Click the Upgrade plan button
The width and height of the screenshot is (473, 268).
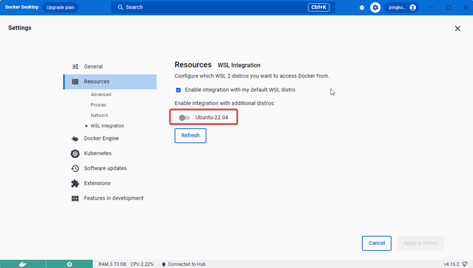61,7
